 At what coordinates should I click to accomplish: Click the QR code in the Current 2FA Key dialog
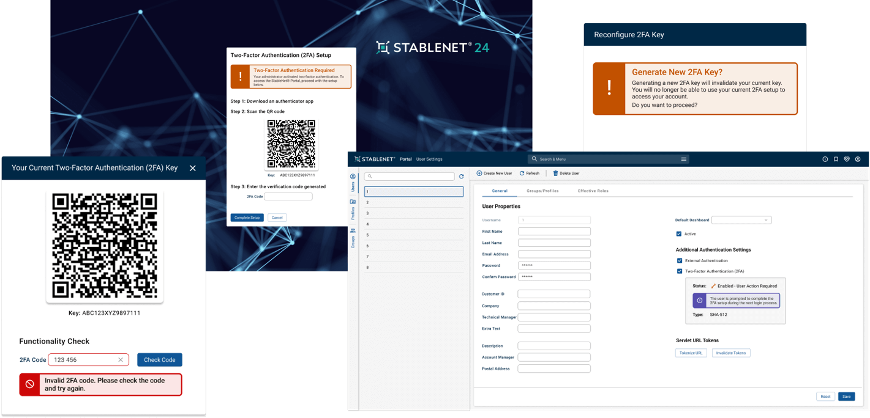[105, 246]
